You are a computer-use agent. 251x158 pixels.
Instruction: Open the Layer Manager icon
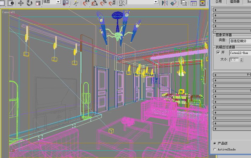pyautogui.click(x=184, y=3)
